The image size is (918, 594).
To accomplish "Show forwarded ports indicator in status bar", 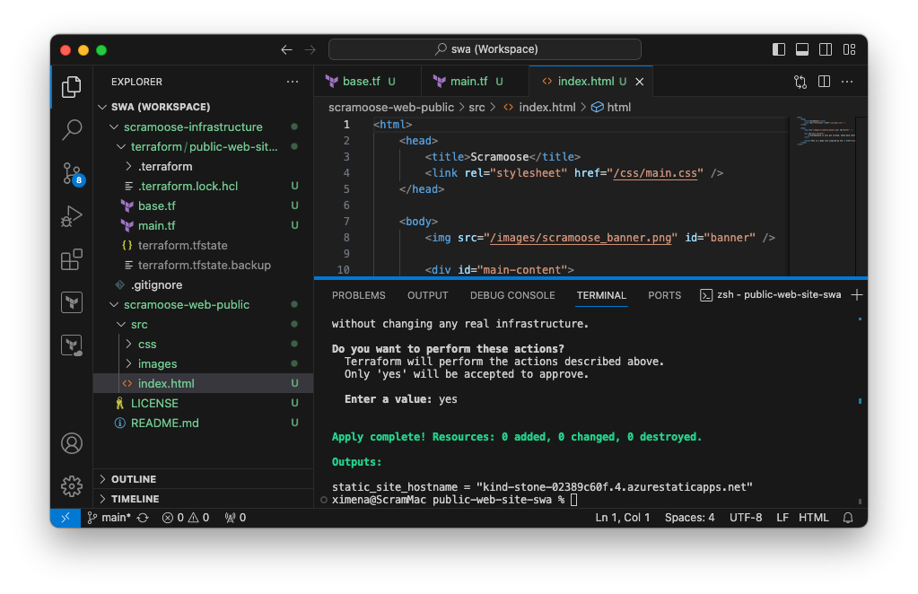I will [235, 518].
